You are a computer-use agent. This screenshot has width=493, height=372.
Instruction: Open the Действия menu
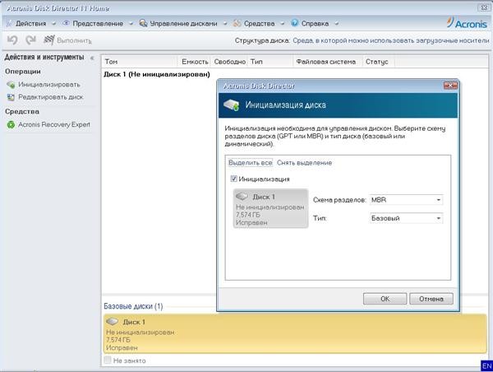(x=31, y=24)
